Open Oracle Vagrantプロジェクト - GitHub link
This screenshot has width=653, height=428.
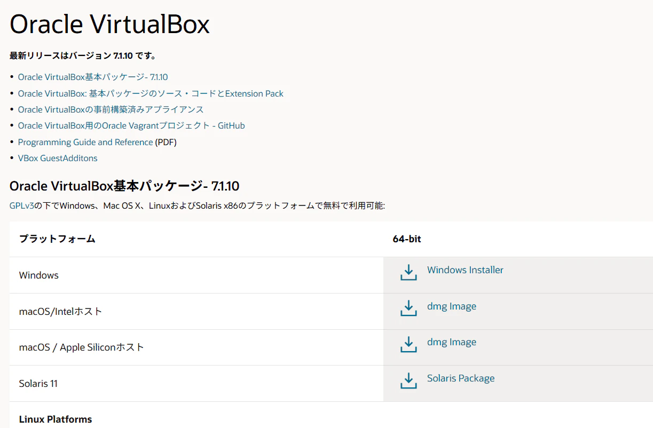pyautogui.click(x=131, y=125)
